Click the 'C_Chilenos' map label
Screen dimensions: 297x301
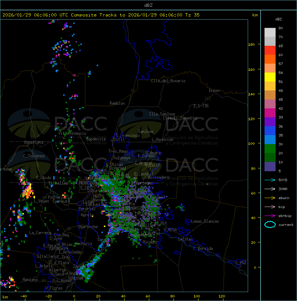tap(34, 156)
